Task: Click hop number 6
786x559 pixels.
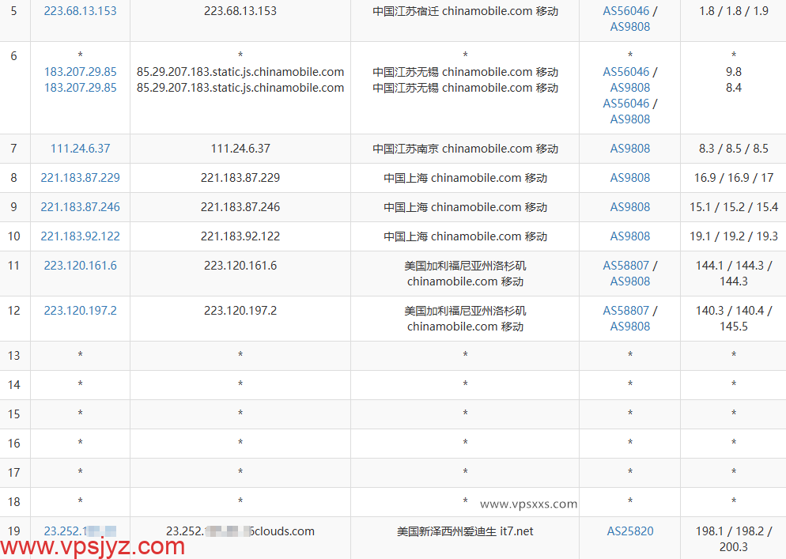Action: click(x=14, y=56)
